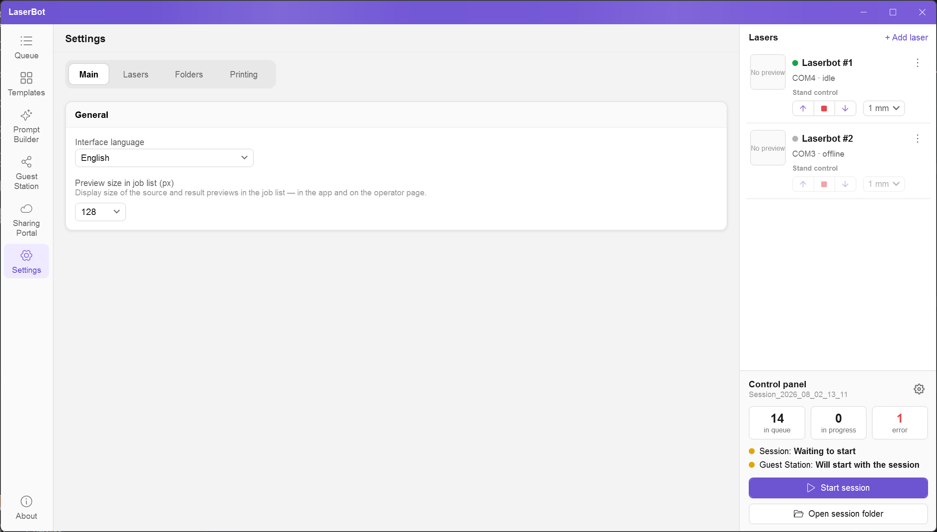The height and width of the screenshot is (532, 937).
Task: Open the About page
Action: point(26,508)
